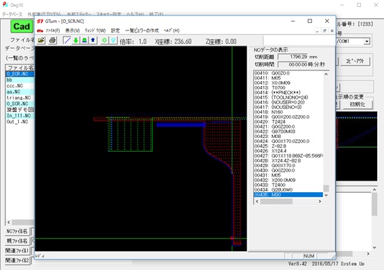
Task: Click the green circle toolbar icon
Action: coord(104,41)
